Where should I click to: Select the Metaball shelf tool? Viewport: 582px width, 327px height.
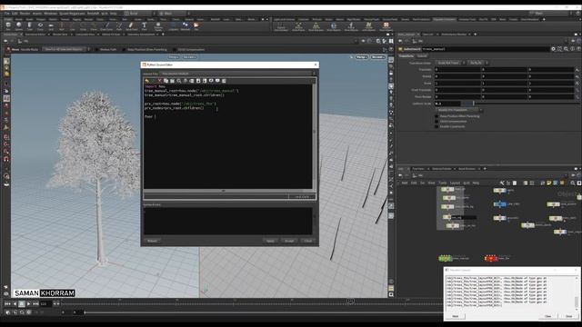(x=185, y=26)
